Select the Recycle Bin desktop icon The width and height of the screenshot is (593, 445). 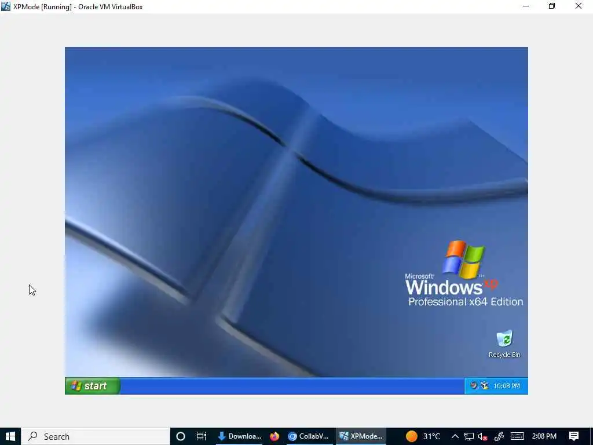504,344
